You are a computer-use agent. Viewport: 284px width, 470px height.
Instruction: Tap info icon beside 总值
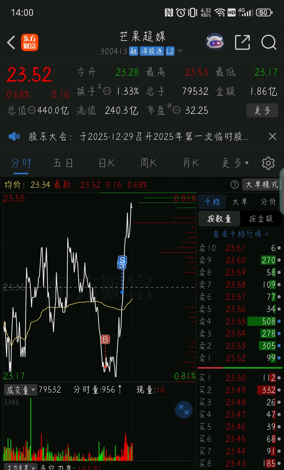[32, 110]
